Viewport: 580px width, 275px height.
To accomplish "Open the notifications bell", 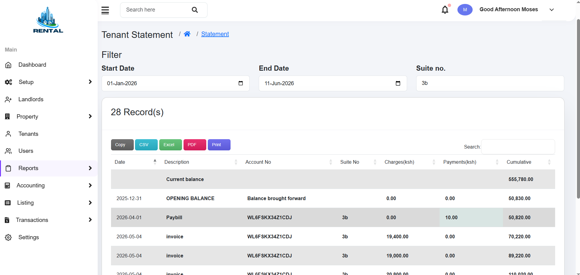I will pyautogui.click(x=445, y=10).
